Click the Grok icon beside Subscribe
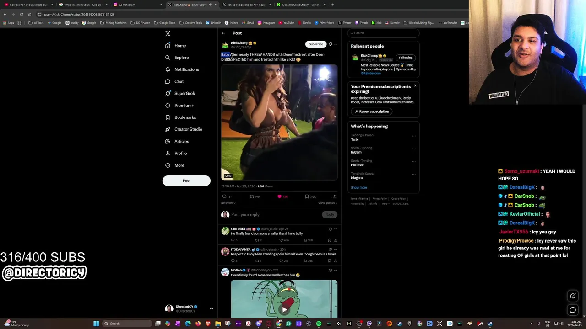Viewport: 586px width, 329px height. pyautogui.click(x=330, y=44)
